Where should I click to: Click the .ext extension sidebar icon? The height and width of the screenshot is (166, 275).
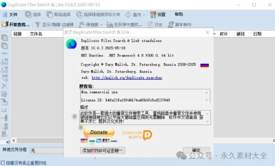[4, 134]
